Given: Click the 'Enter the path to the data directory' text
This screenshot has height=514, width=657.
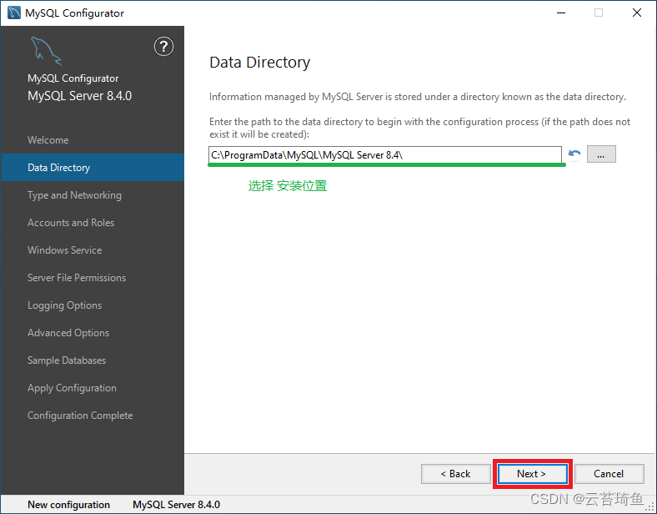Looking at the screenshot, I should [x=420, y=128].
